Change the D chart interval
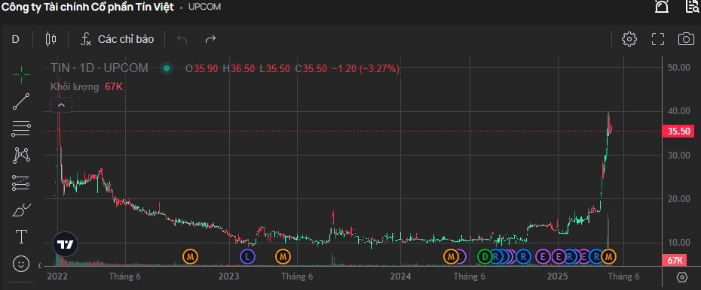The image size is (701, 290). (x=15, y=39)
